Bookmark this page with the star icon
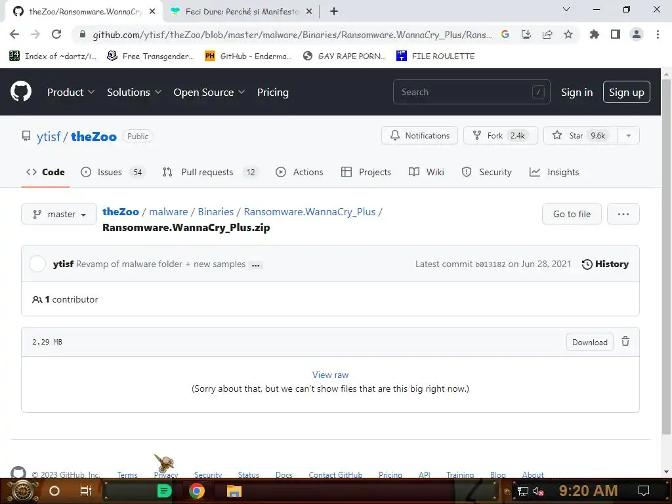This screenshot has height=504, width=672. click(x=568, y=34)
